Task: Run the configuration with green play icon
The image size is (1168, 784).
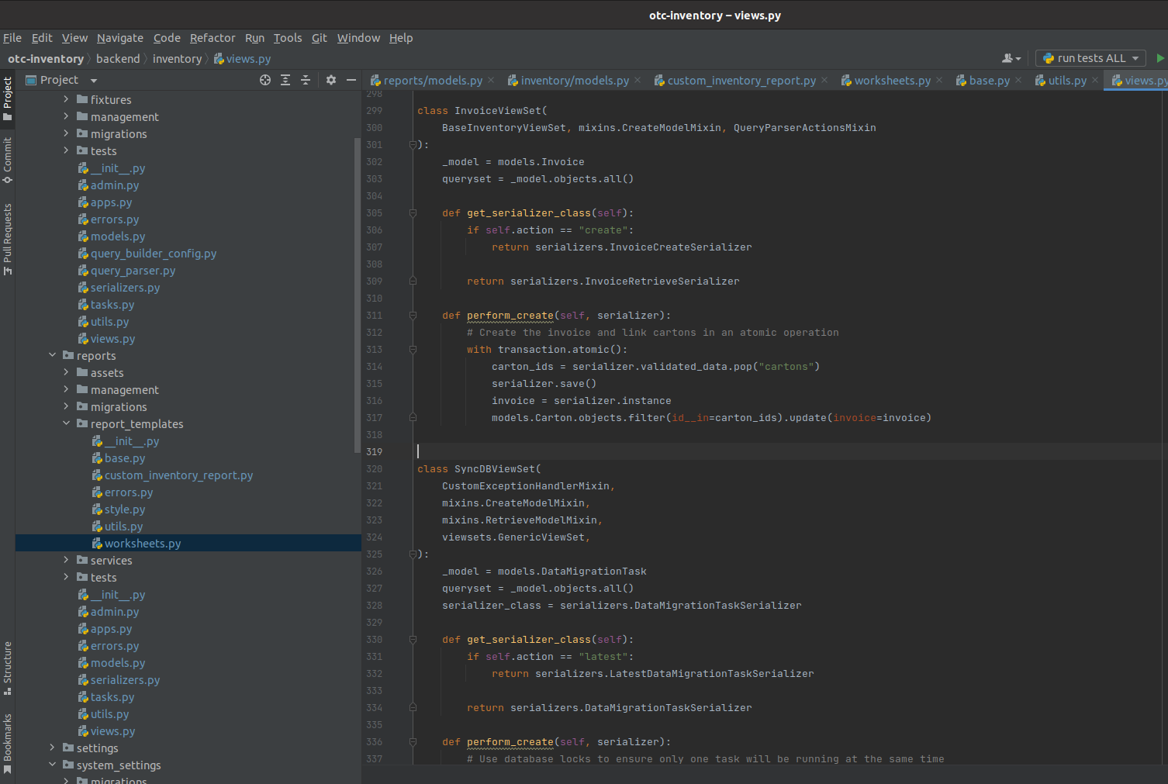Action: click(x=1160, y=58)
